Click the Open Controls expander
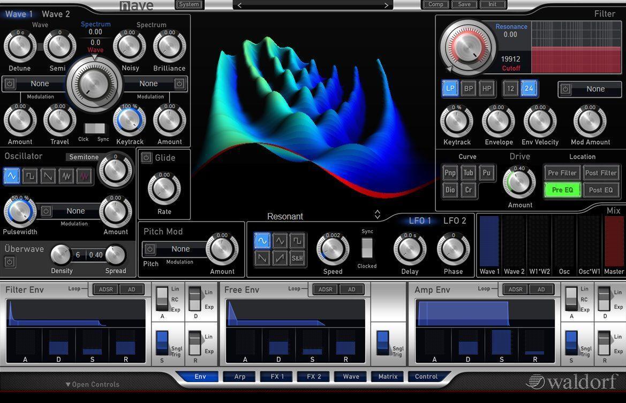Screen dimensions: 626x403 93,384
